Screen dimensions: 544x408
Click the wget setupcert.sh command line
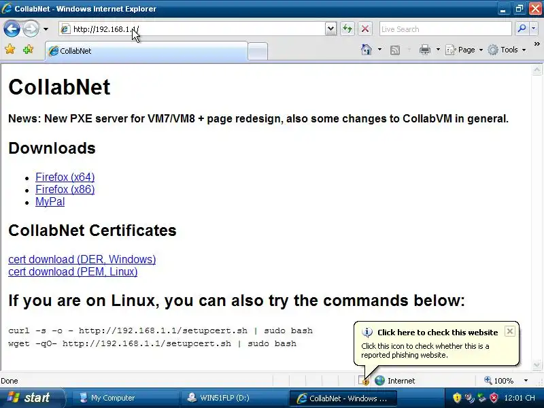pyautogui.click(x=152, y=343)
